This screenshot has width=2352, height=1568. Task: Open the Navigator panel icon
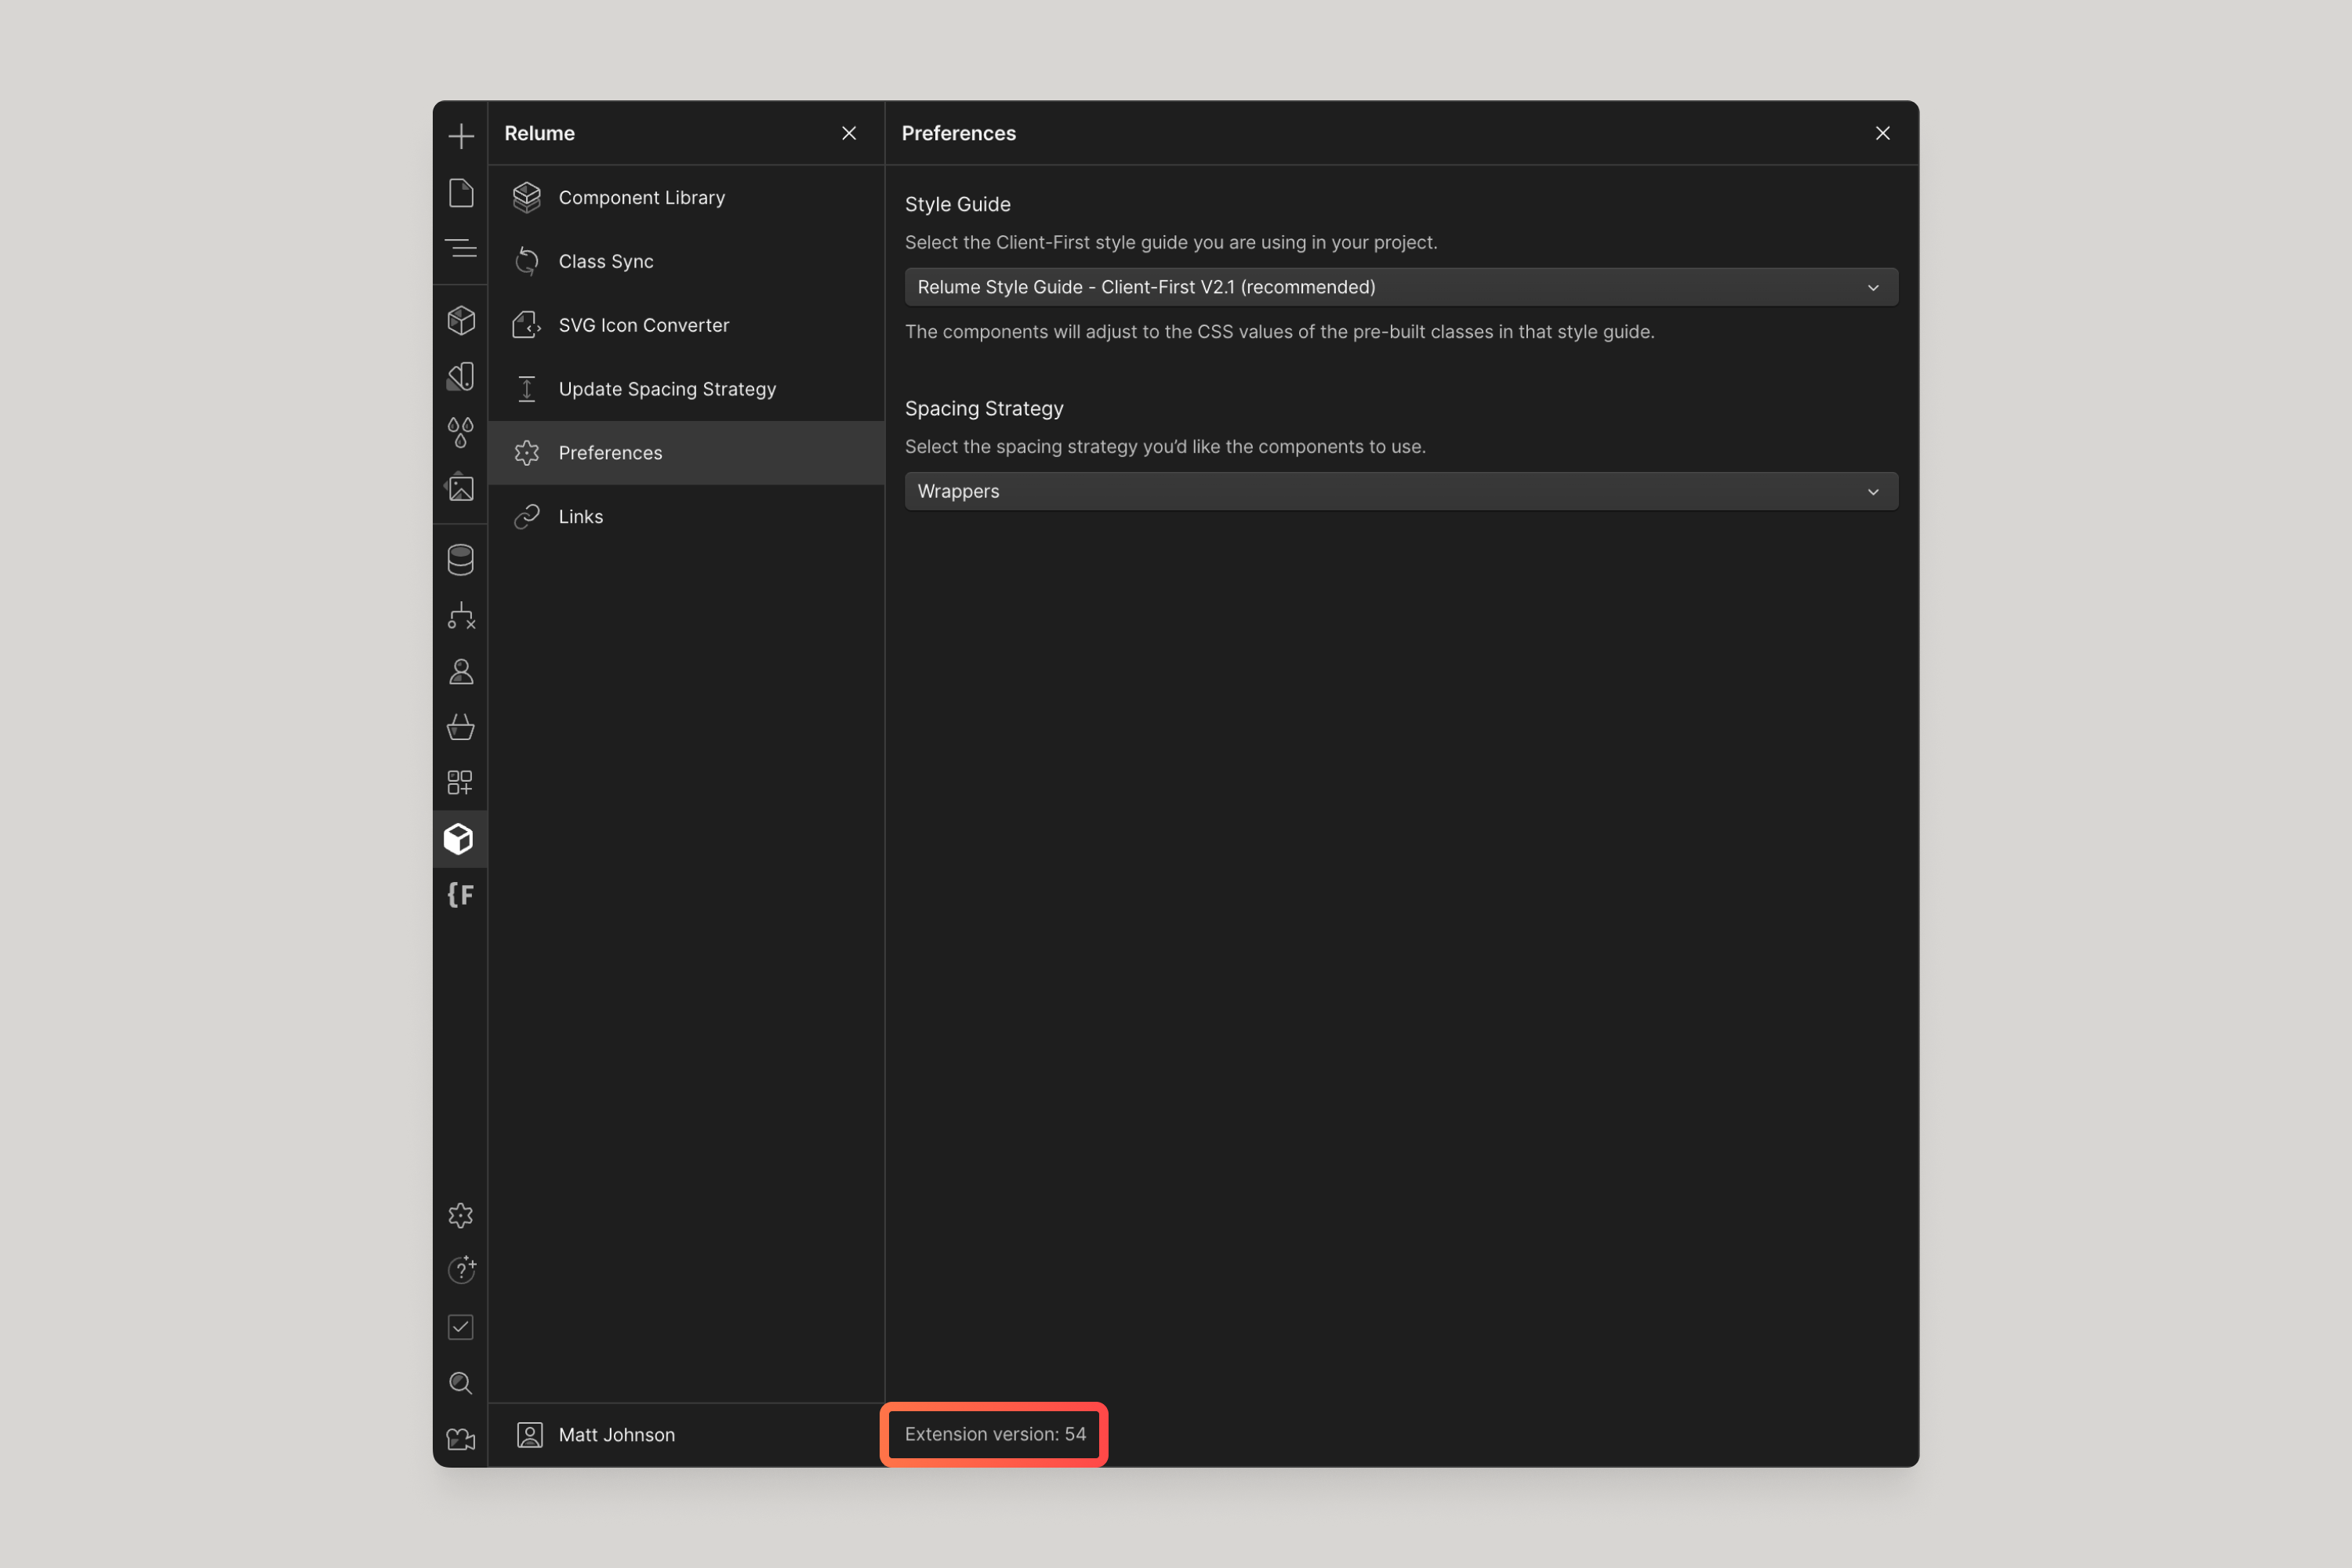[x=461, y=248]
